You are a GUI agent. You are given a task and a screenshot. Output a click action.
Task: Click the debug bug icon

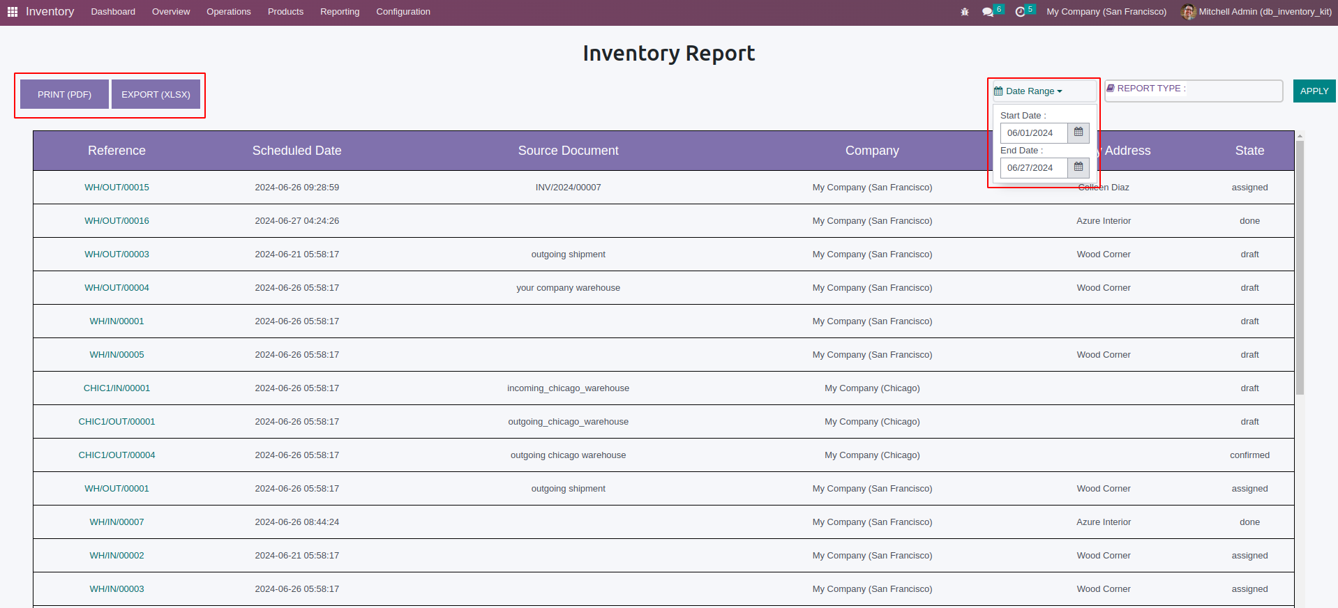tap(965, 12)
